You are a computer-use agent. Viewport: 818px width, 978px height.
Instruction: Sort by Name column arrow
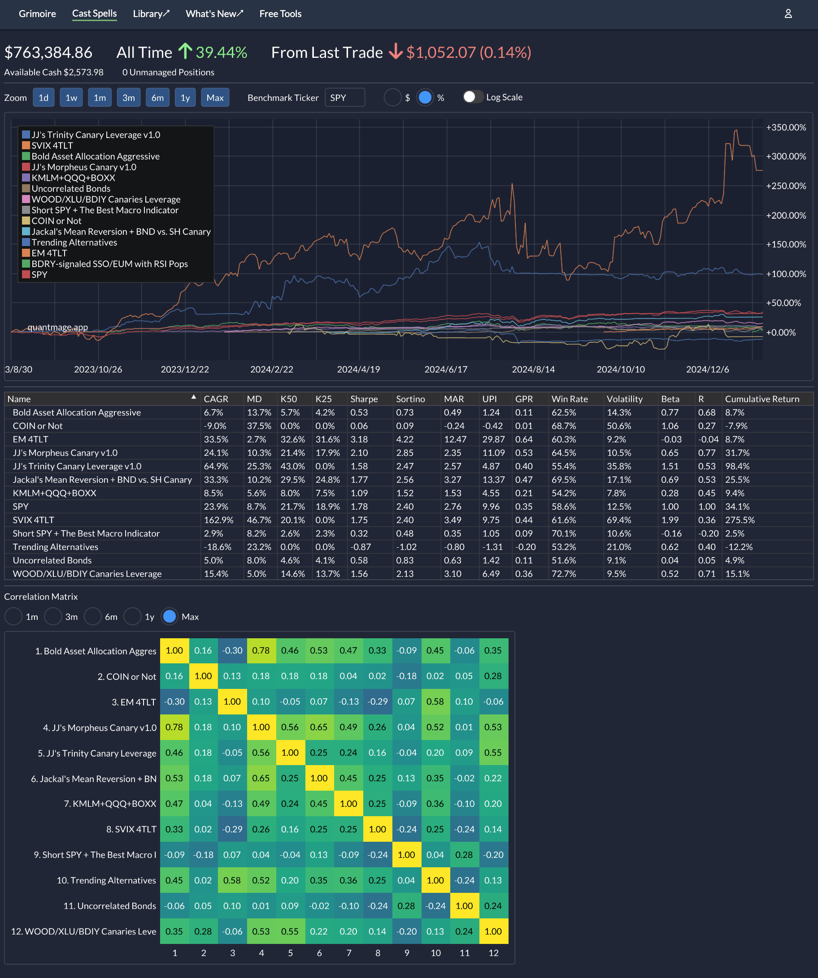[x=193, y=398]
